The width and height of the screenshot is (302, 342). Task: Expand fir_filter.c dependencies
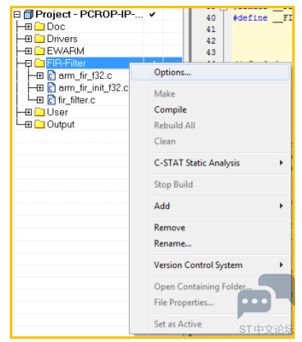click(x=40, y=100)
